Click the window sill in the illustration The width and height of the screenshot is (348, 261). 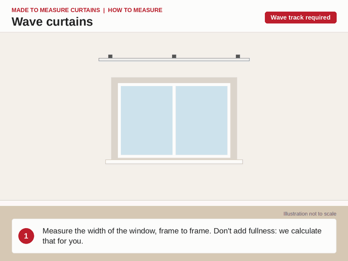coord(174,162)
